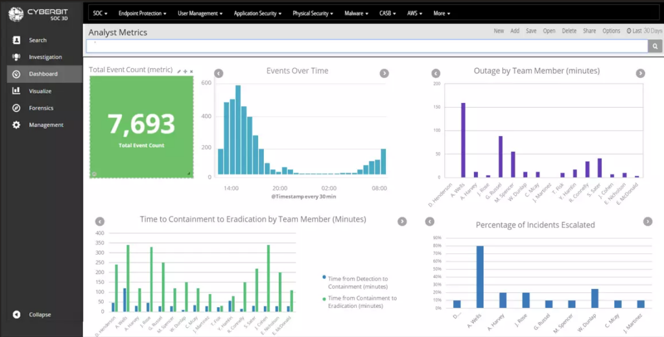Click next arrow on Time to Containment chart

(x=402, y=222)
